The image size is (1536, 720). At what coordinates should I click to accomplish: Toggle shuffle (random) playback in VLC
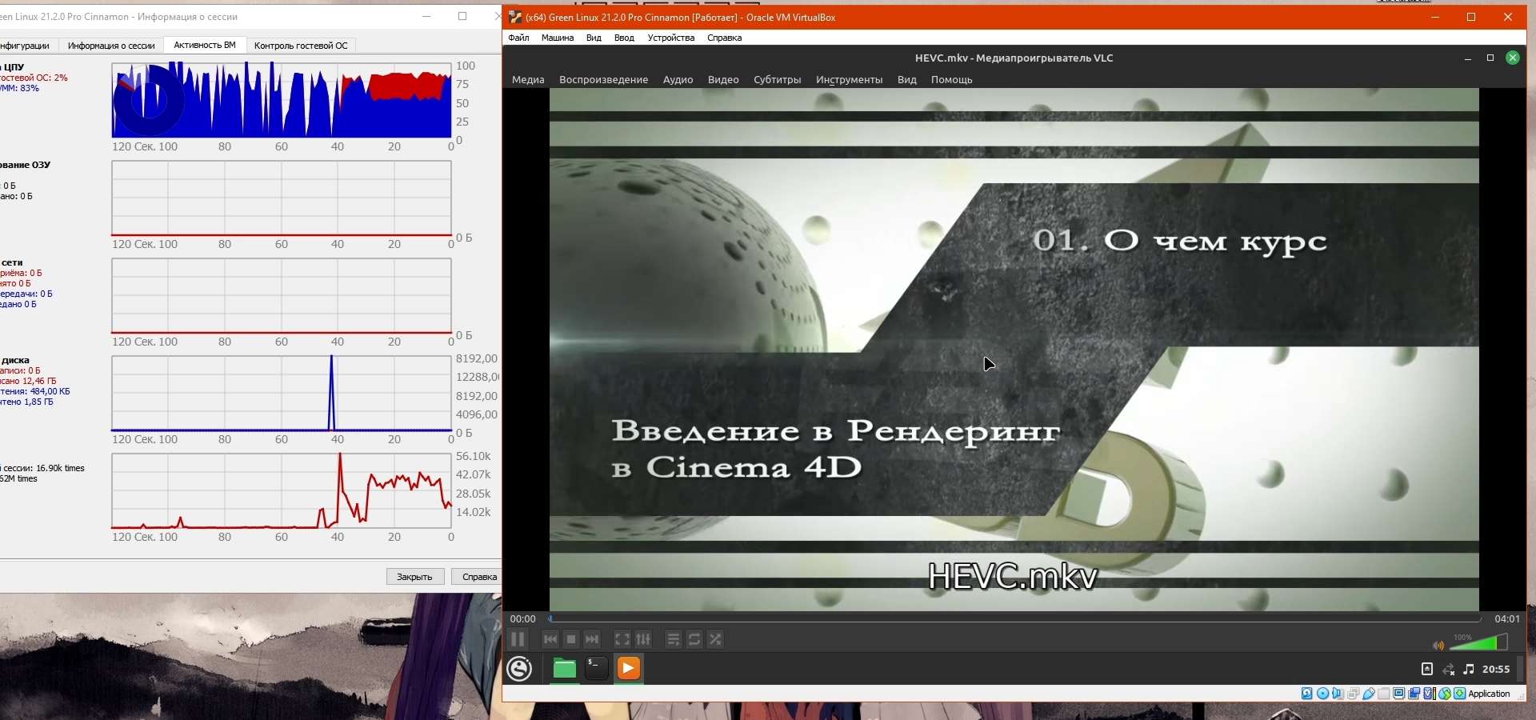pyautogui.click(x=716, y=639)
